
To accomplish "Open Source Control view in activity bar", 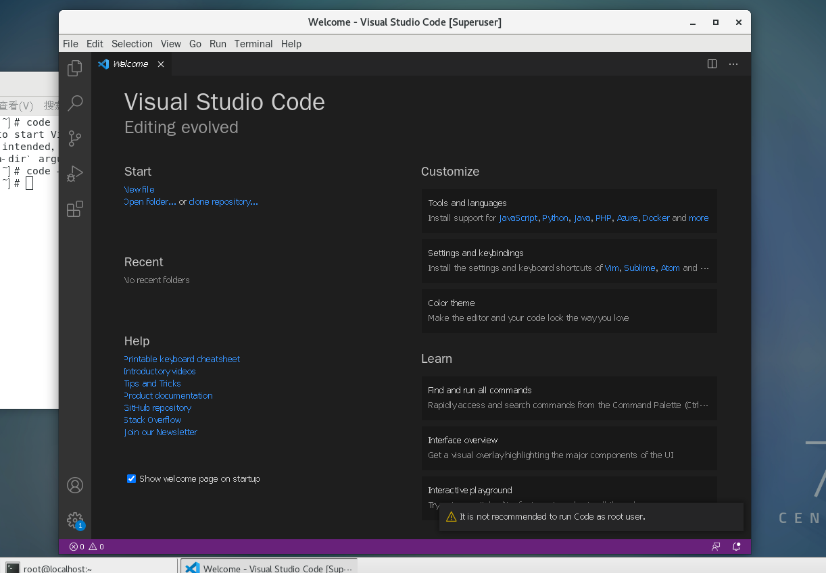I will [x=75, y=139].
